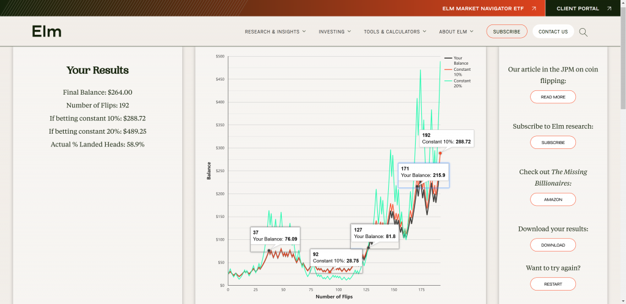Click the Elm logo
Screen dimensions: 626x304
pos(46,32)
